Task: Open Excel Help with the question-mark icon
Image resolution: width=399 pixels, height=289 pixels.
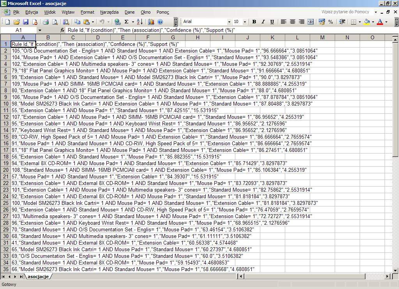Action: pos(160,22)
